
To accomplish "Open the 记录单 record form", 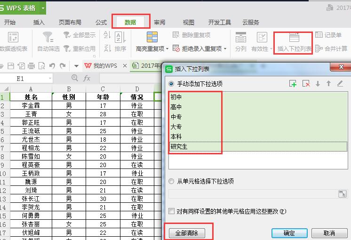I will 328,35.
